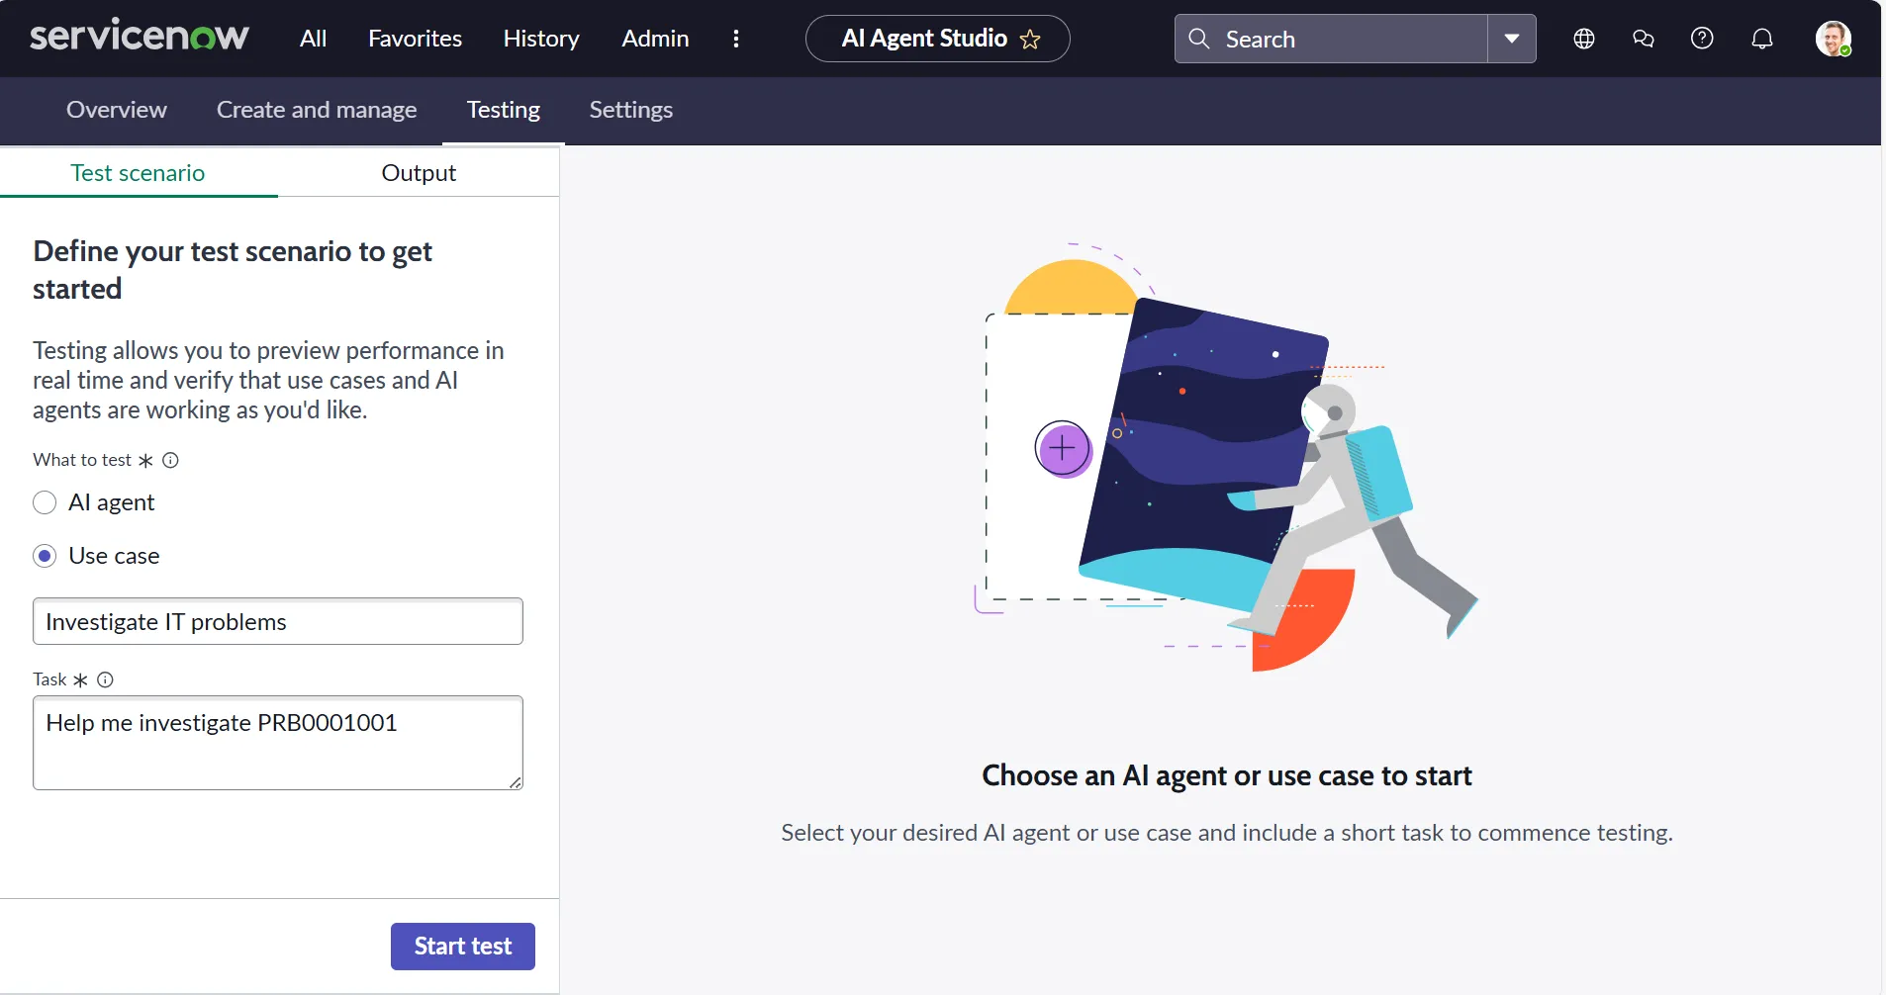Click the info icon beside What to test
The height and width of the screenshot is (995, 1886).
click(170, 460)
